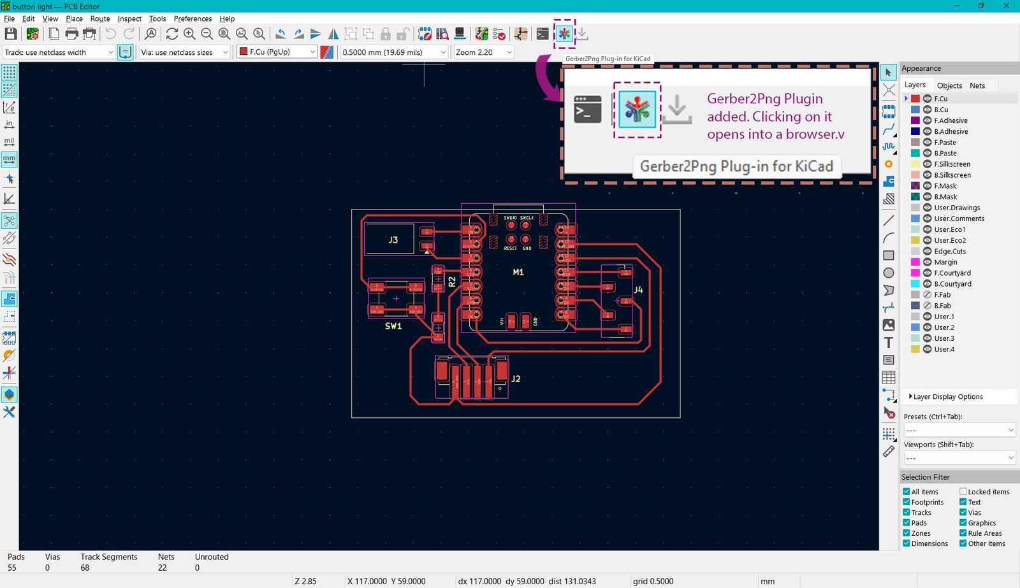The height and width of the screenshot is (588, 1020).
Task: Open the Route menu
Action: click(100, 18)
